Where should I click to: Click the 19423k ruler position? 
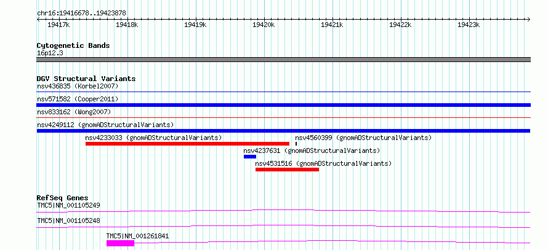pyautogui.click(x=469, y=25)
